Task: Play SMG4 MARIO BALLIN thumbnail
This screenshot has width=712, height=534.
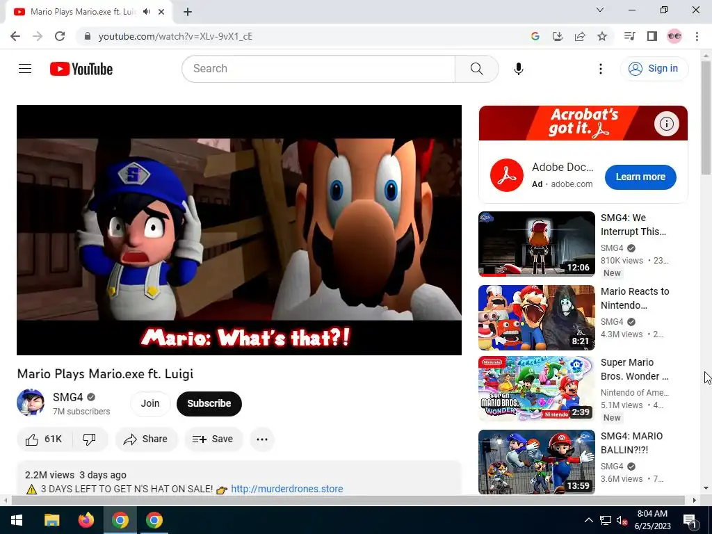Action: coord(537,462)
